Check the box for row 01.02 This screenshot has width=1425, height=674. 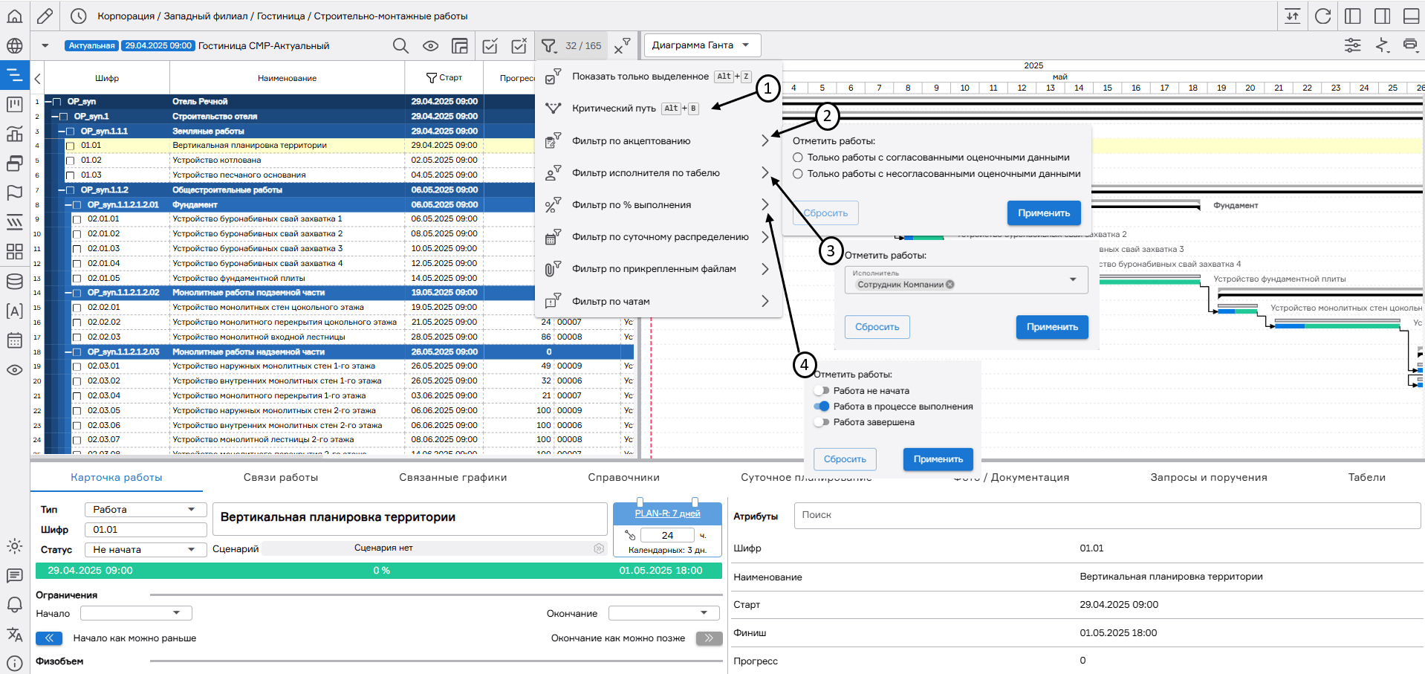pyautogui.click(x=71, y=161)
